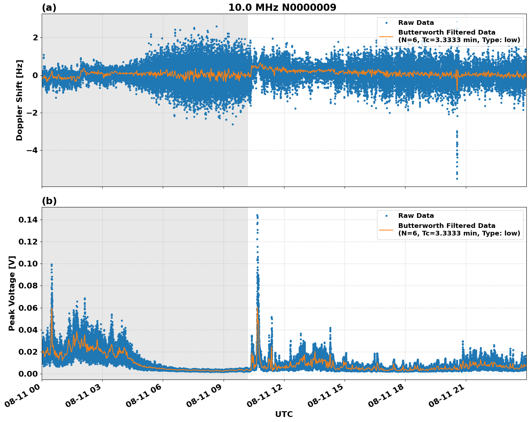Click the panel label (b)

click(49, 201)
